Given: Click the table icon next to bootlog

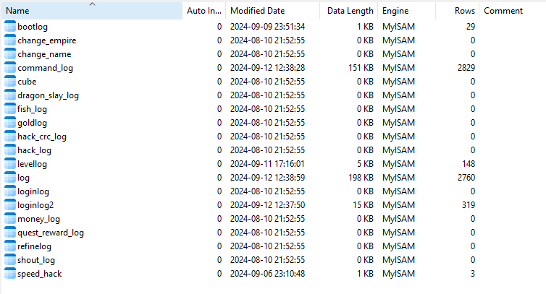Looking at the screenshot, I should (x=9, y=27).
